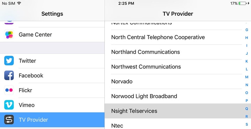Tap the Vimeo icon
The width and height of the screenshot is (251, 129).
point(9,105)
